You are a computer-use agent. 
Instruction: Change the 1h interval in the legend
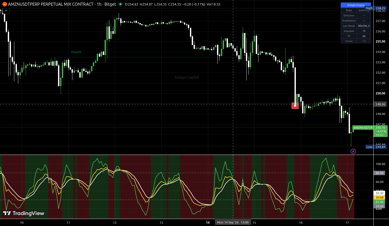(x=99, y=4)
